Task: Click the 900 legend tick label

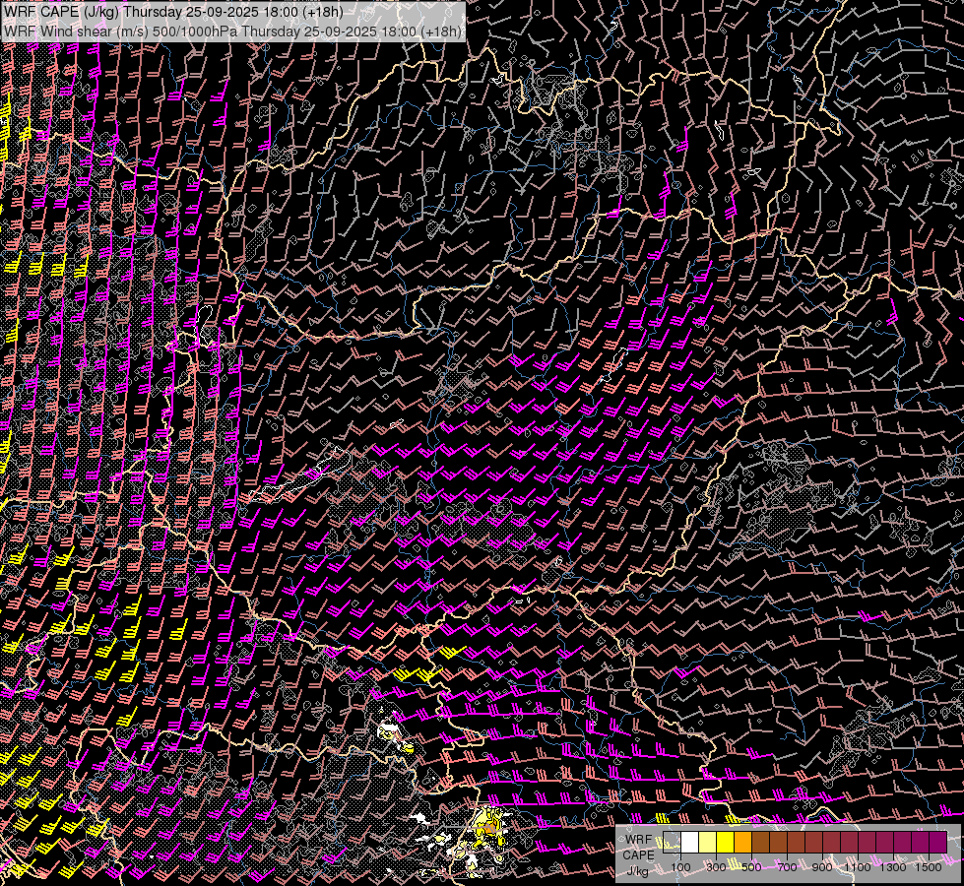Action: [x=822, y=867]
